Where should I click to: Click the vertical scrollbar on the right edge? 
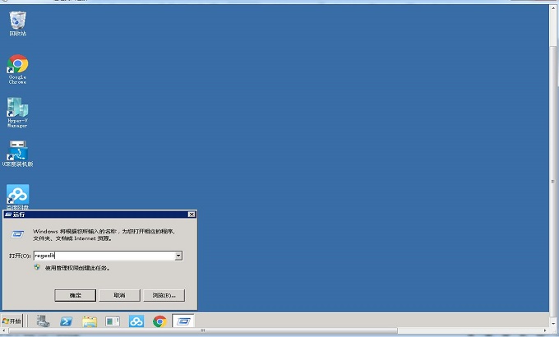pos(553,164)
